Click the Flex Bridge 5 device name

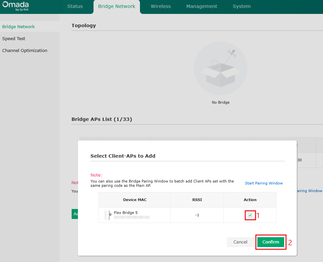click(x=126, y=213)
